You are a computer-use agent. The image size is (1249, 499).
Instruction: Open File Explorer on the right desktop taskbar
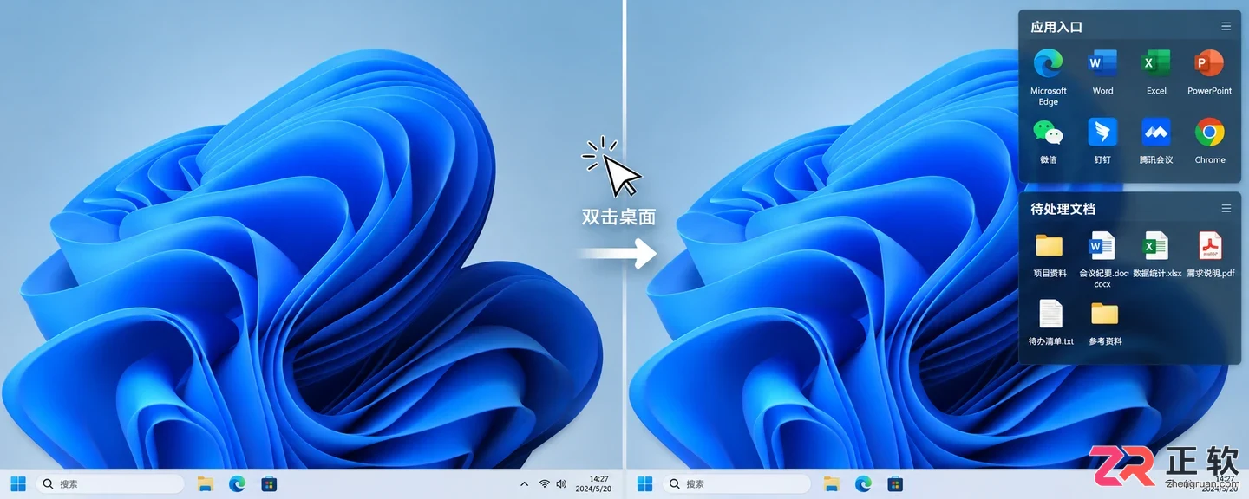click(x=832, y=483)
